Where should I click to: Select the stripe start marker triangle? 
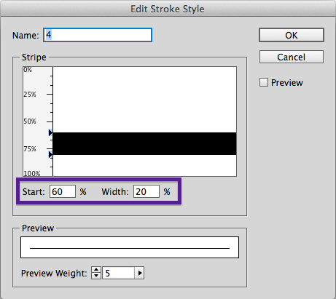(x=50, y=132)
